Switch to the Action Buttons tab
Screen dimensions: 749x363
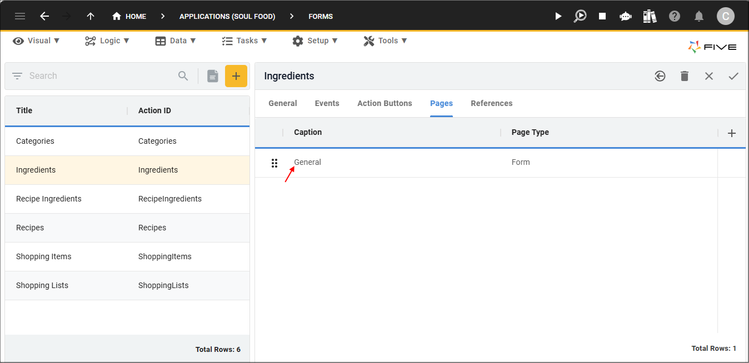click(385, 103)
